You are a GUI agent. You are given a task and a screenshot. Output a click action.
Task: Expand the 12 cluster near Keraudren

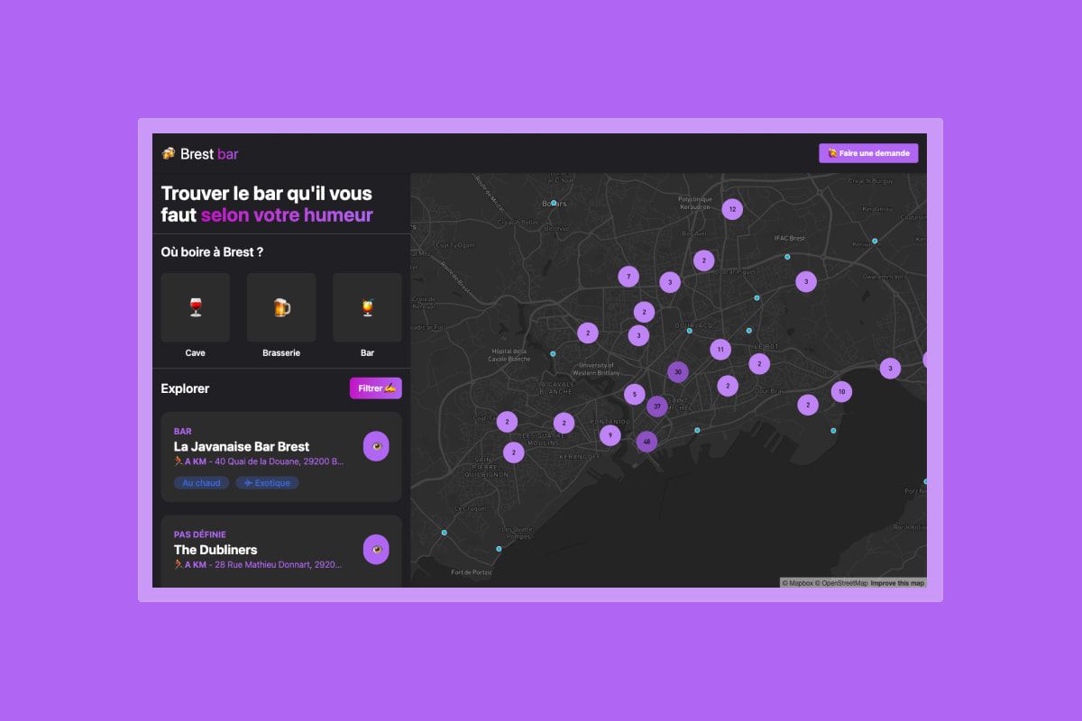tap(732, 208)
